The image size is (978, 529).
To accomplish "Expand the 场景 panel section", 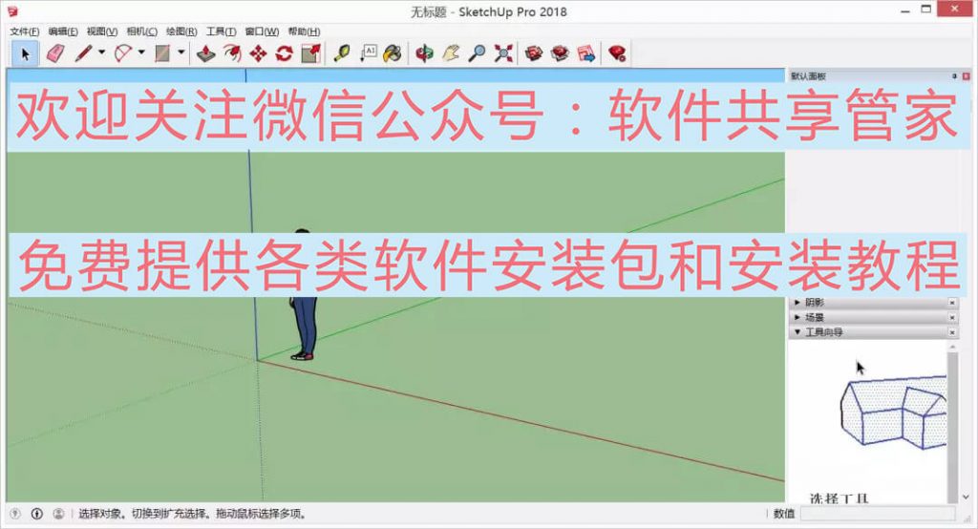I will [x=797, y=317].
